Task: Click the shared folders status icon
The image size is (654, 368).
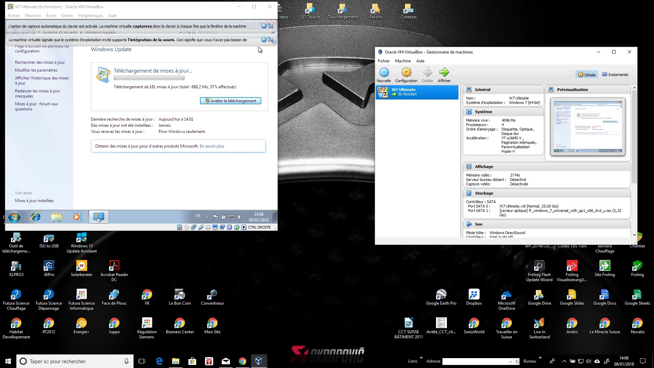Action: click(x=208, y=227)
